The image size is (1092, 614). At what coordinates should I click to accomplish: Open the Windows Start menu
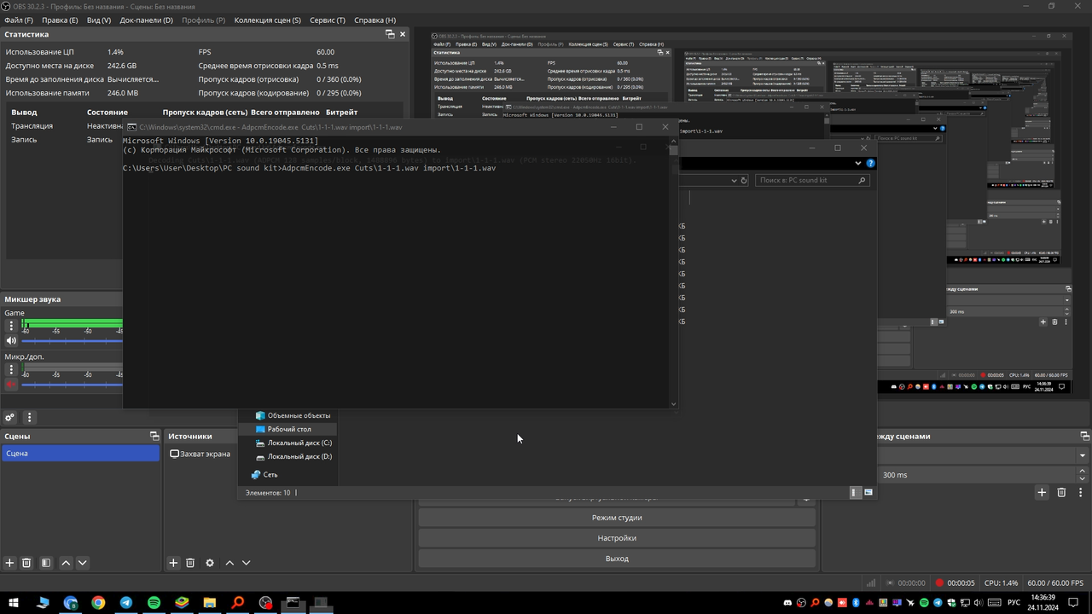[x=14, y=603]
